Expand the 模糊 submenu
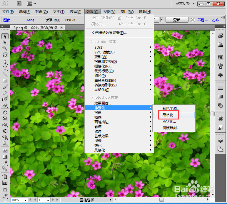 (119, 117)
